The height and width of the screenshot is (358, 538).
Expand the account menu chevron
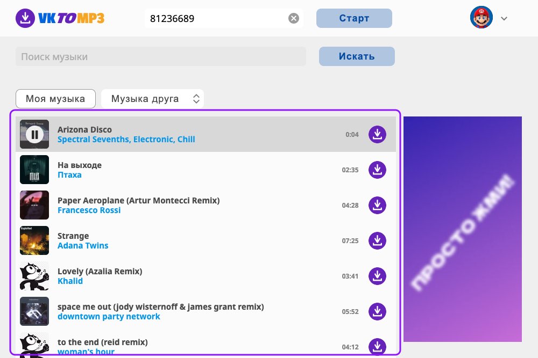[504, 18]
